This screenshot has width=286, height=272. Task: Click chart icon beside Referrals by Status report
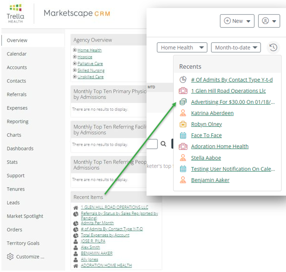[x=76, y=214]
